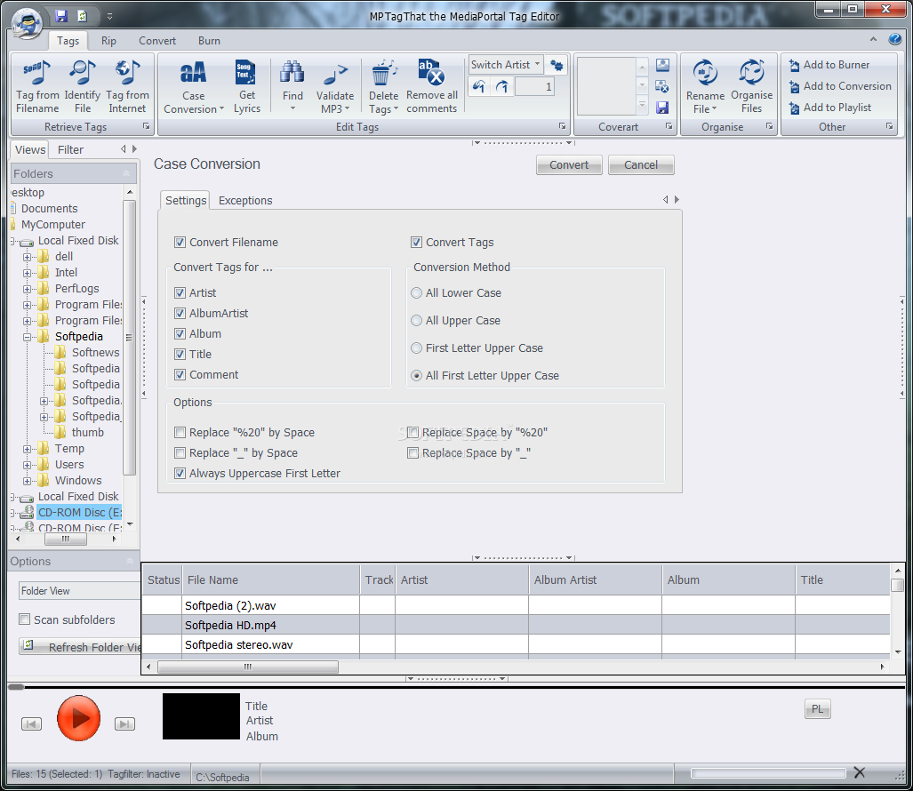Viewport: 913px width, 791px height.
Task: Open help via the blue question icon
Action: (895, 39)
